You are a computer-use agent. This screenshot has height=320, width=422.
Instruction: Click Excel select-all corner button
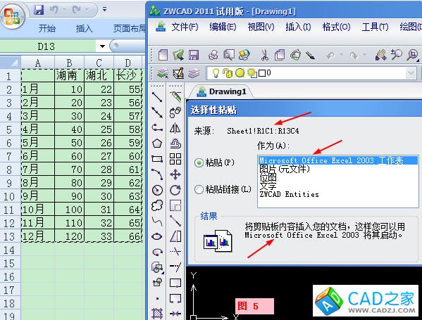11,63
